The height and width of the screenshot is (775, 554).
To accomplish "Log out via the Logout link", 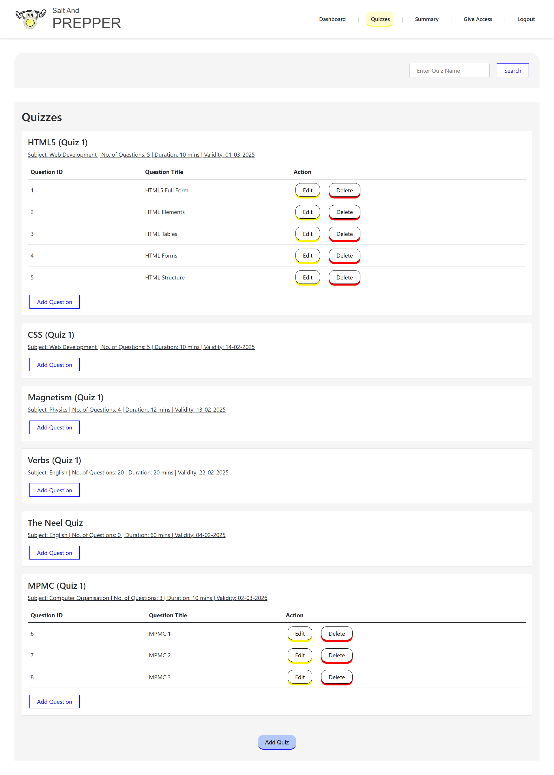I will click(525, 19).
